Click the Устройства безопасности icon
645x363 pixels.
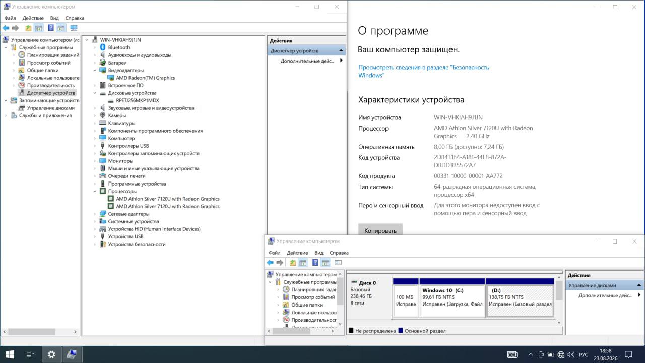pos(103,244)
